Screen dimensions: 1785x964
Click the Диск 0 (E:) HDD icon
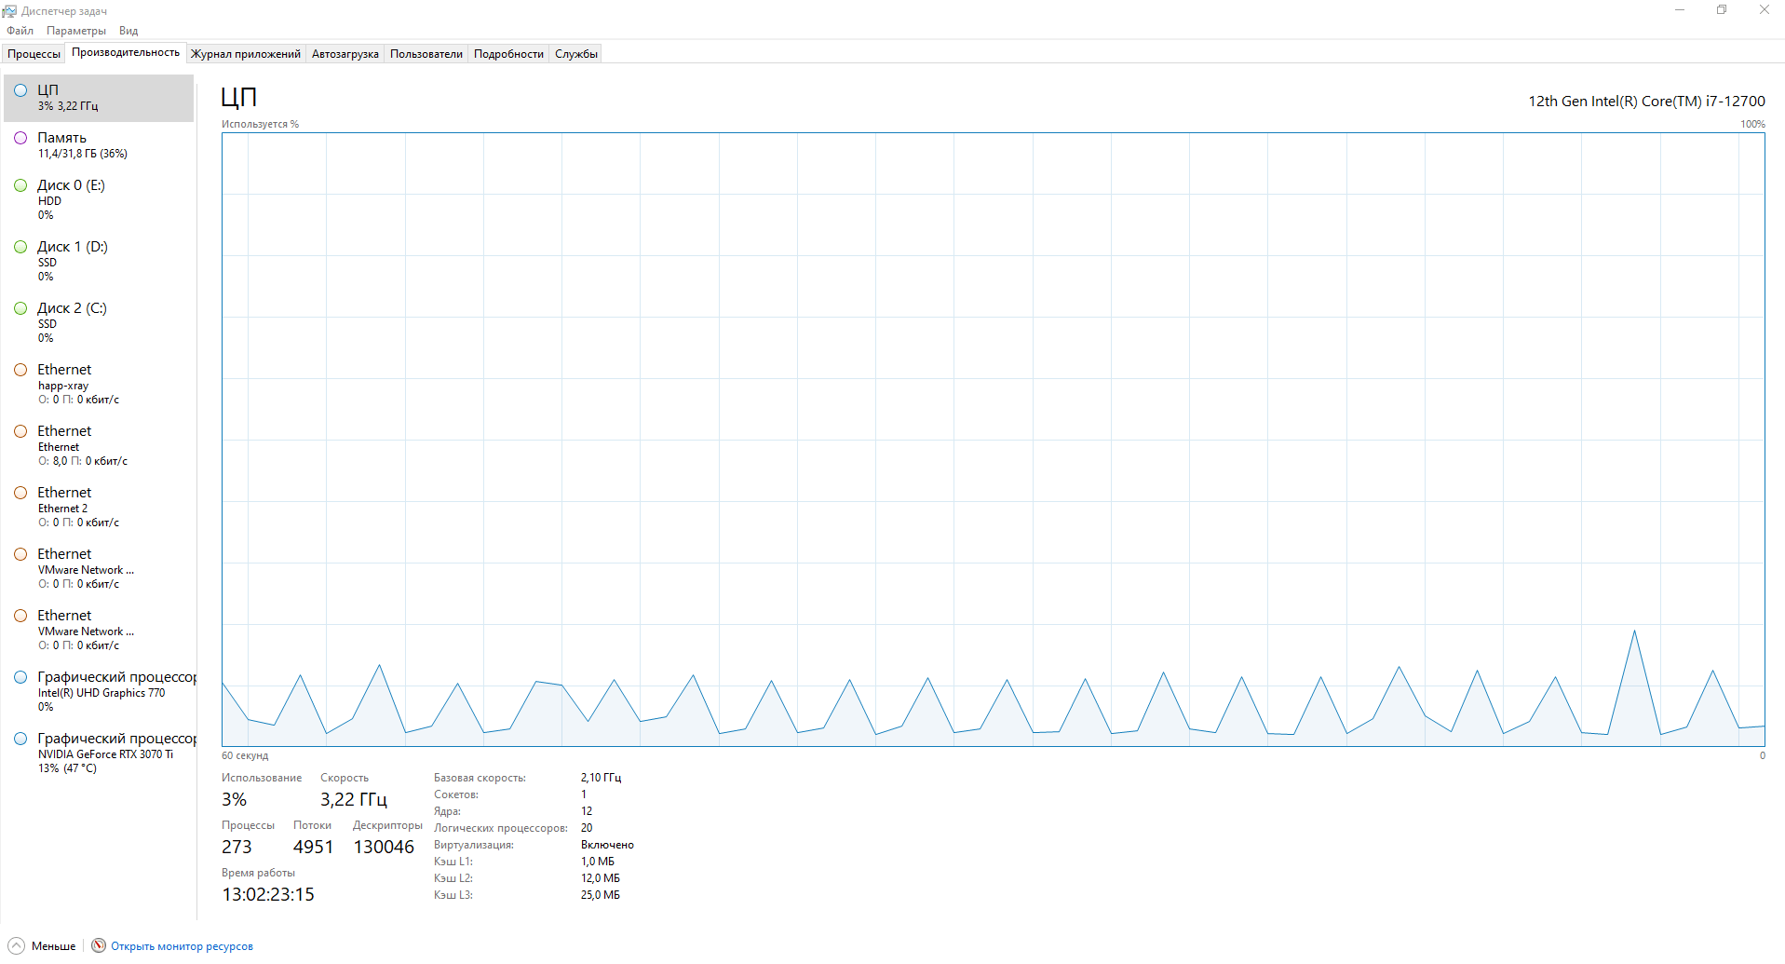(20, 185)
